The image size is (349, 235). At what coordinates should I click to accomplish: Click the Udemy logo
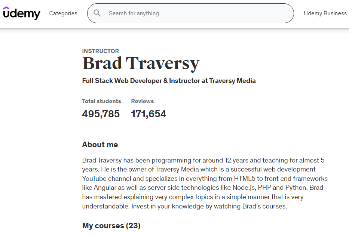(x=22, y=13)
